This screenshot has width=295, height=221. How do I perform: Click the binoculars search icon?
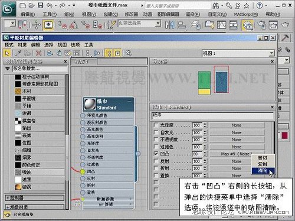tap(216, 6)
